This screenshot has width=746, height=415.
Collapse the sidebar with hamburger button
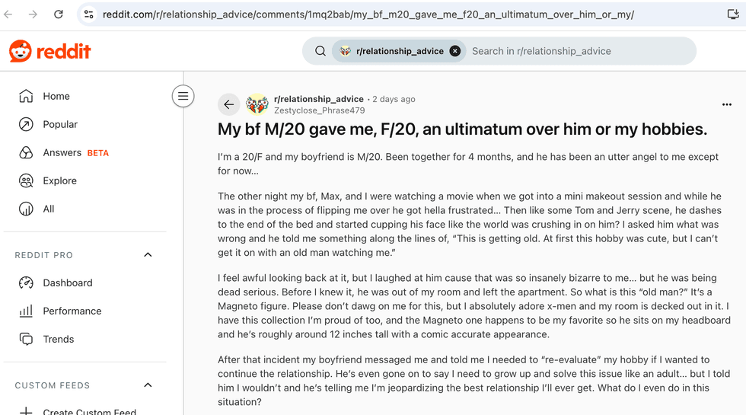pyautogui.click(x=183, y=96)
